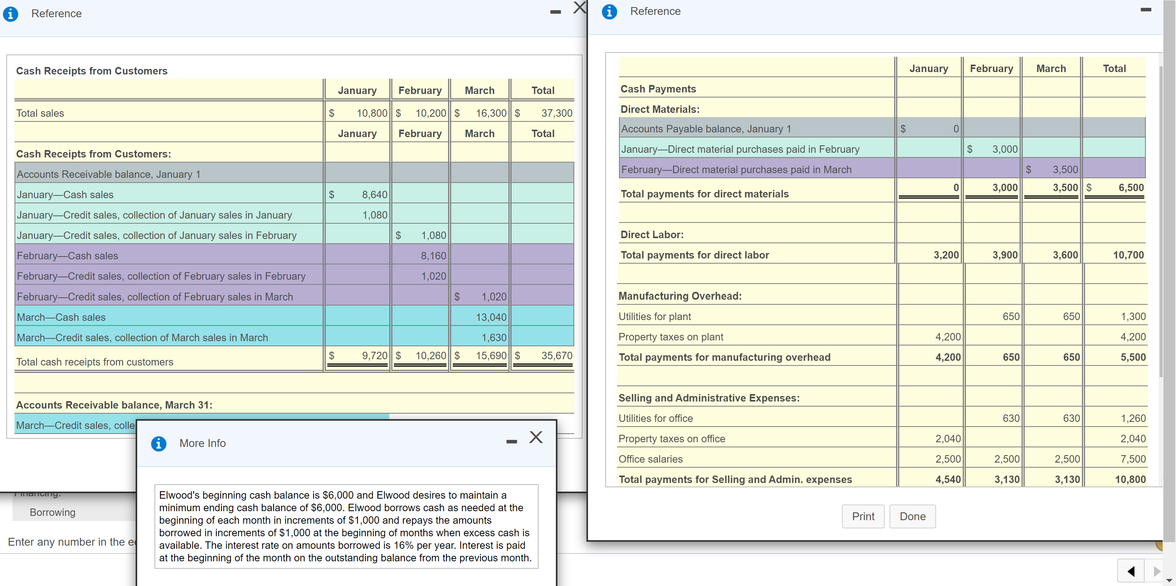Minimize the Cash Payments Reference dialog
The width and height of the screenshot is (1176, 586).
click(1145, 9)
